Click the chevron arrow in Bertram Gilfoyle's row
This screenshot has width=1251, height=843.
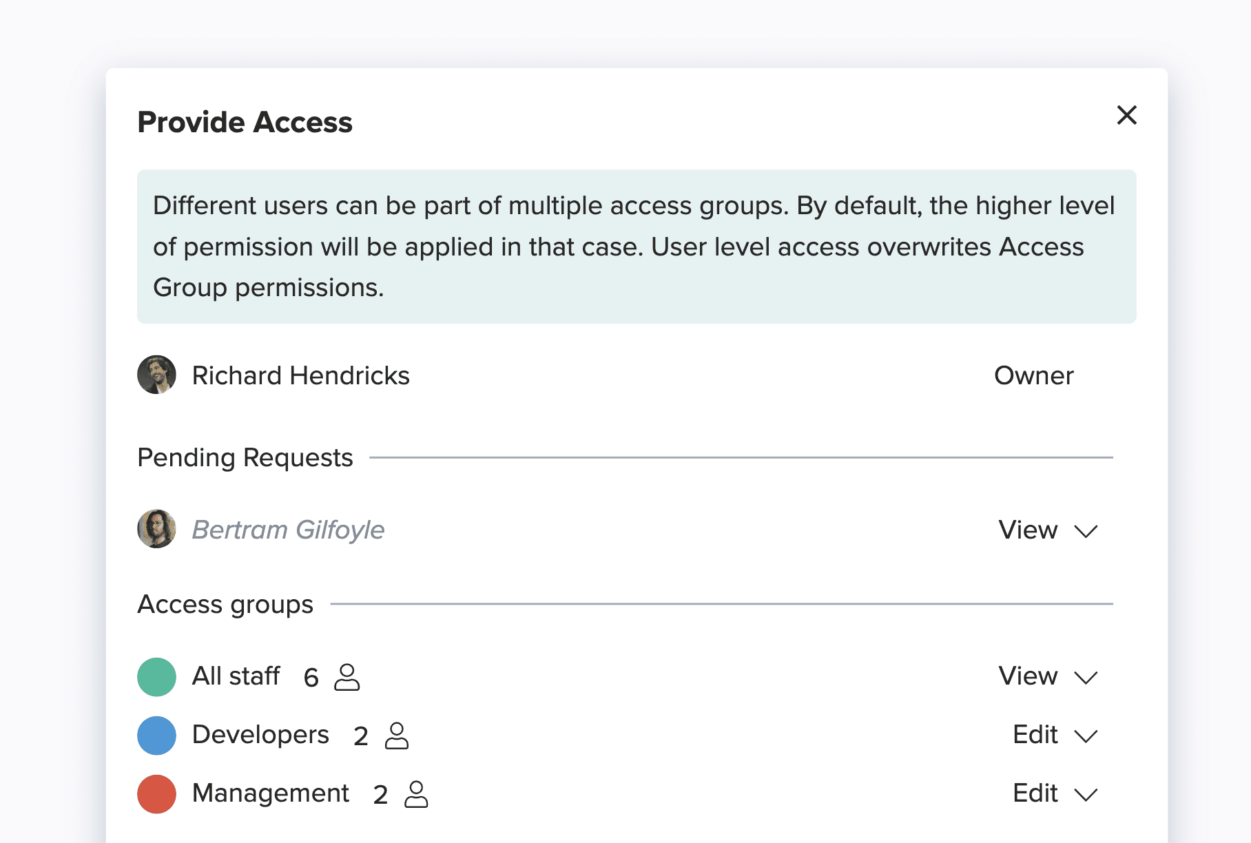(x=1086, y=531)
